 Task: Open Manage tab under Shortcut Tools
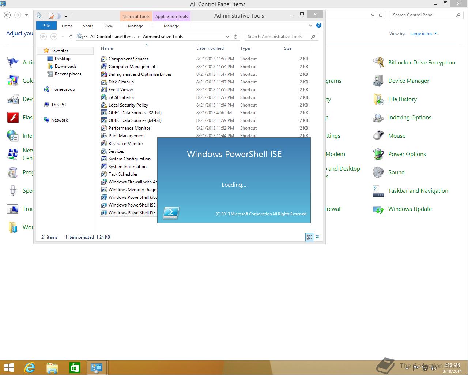pyautogui.click(x=136, y=26)
